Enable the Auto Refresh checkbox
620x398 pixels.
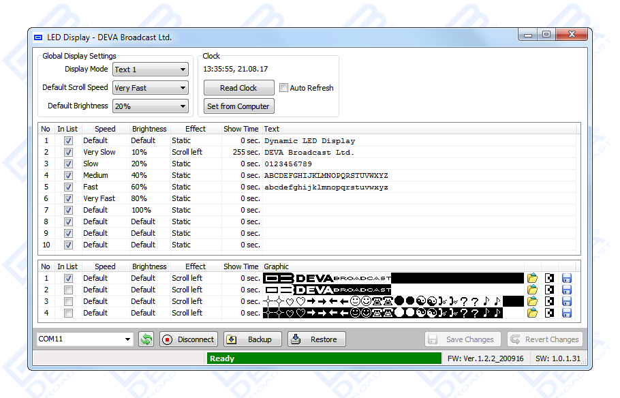click(x=284, y=88)
